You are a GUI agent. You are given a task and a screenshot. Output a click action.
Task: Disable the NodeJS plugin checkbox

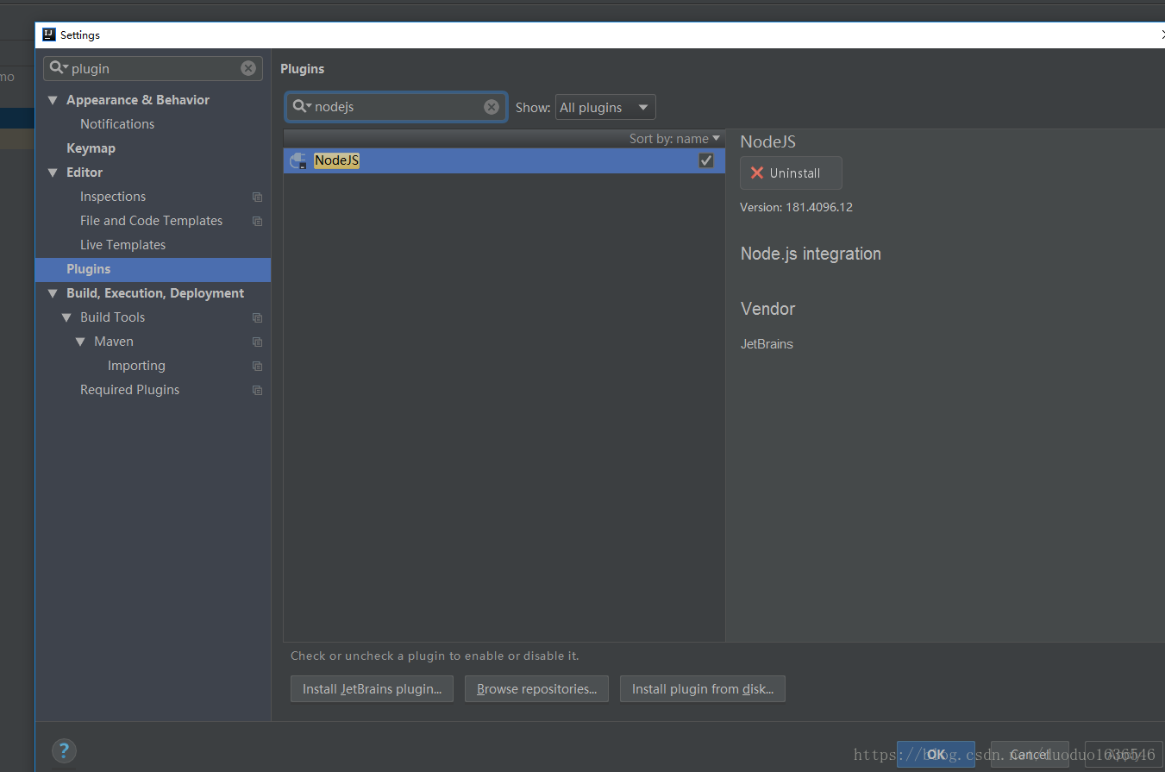706,160
